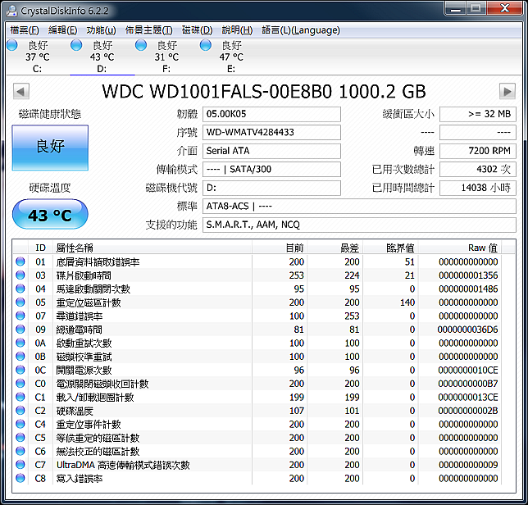Click the ID column header

40,248
